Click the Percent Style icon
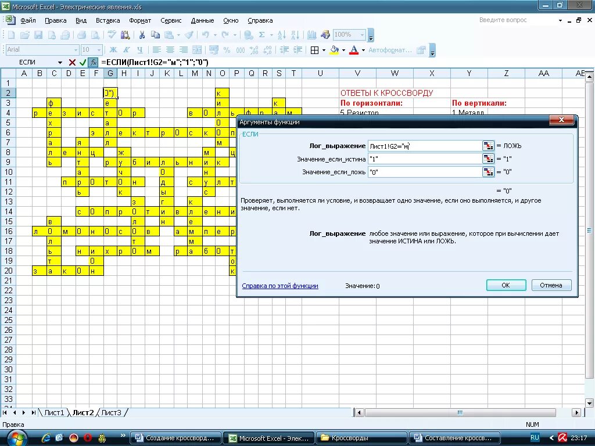The width and height of the screenshot is (595, 446). 227,50
